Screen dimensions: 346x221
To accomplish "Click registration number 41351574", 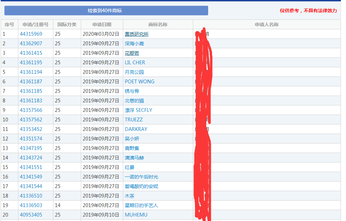I will [31, 139].
